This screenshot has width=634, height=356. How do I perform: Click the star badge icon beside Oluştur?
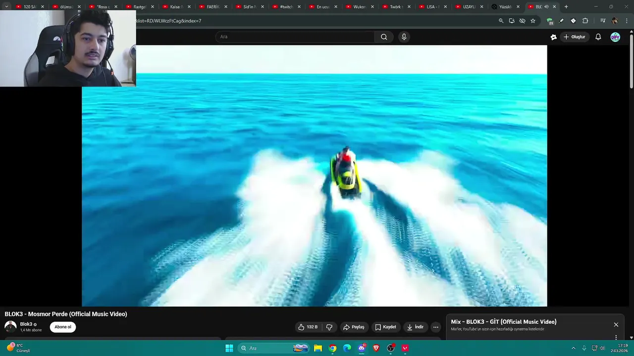554,37
